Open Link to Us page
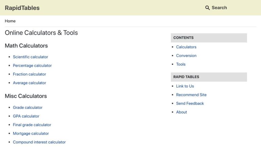This screenshot has width=261, height=147. click(185, 86)
